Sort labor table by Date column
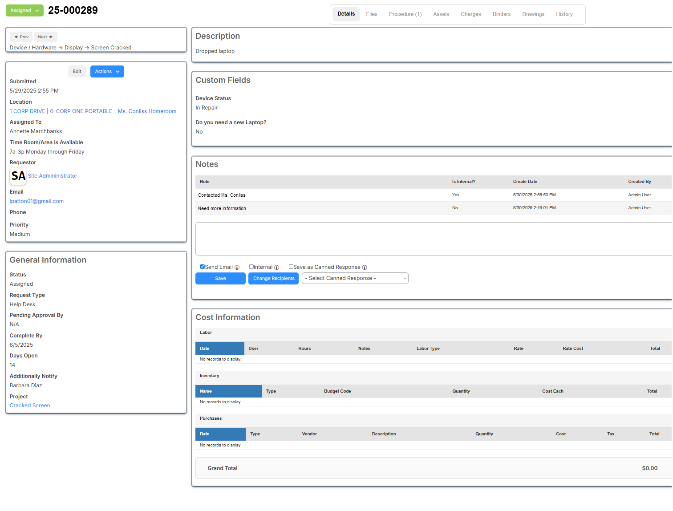Viewport: 673px width, 511px height. [x=220, y=349]
